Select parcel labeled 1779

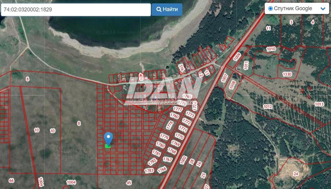pos(164,137)
